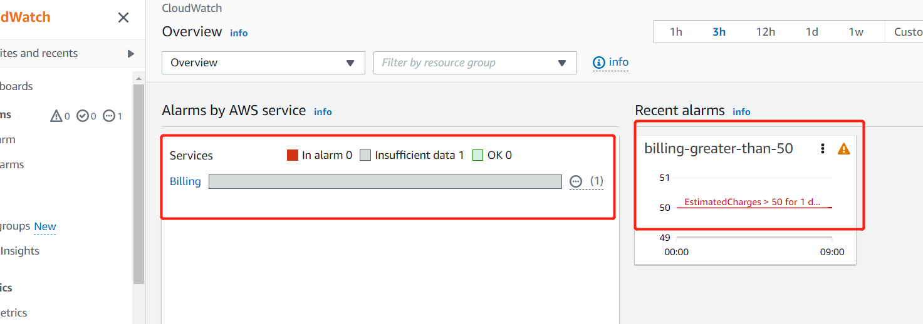This screenshot has height=324, width=923.
Task: Choose the 1w time range
Action: tap(856, 32)
